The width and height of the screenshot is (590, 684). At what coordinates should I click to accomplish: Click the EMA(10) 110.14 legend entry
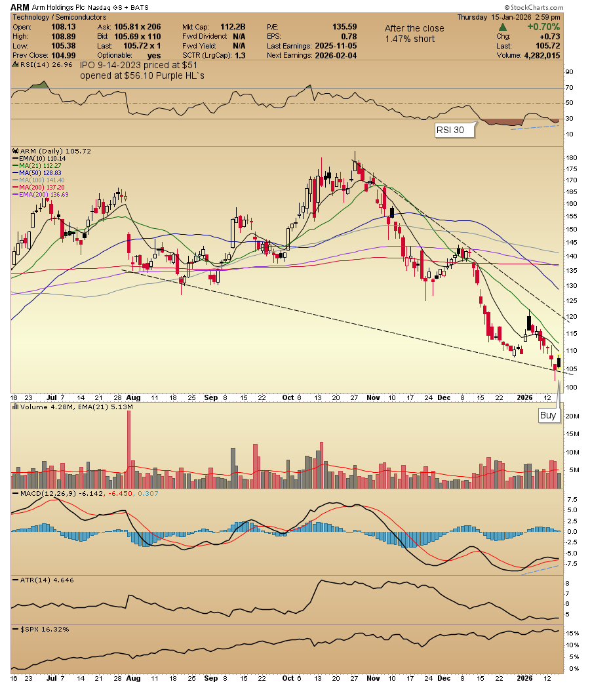pyautogui.click(x=39, y=158)
